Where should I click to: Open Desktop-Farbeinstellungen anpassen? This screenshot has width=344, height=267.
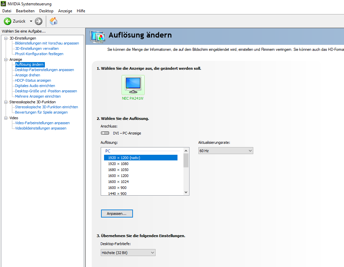click(x=45, y=70)
